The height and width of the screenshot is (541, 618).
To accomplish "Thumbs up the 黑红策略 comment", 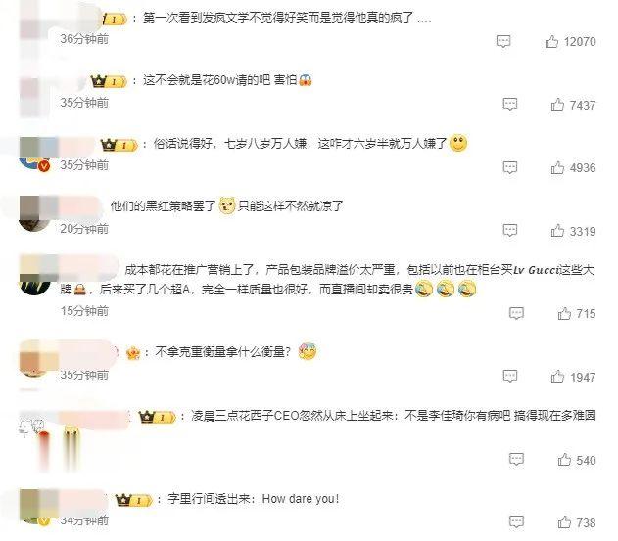I will pyautogui.click(x=557, y=231).
